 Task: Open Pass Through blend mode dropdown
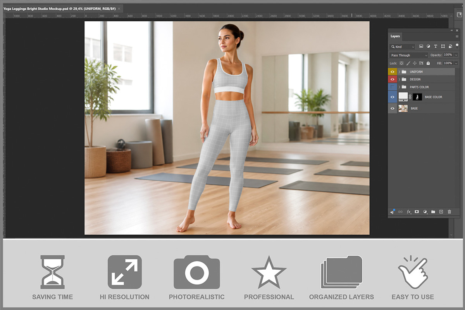(x=409, y=55)
